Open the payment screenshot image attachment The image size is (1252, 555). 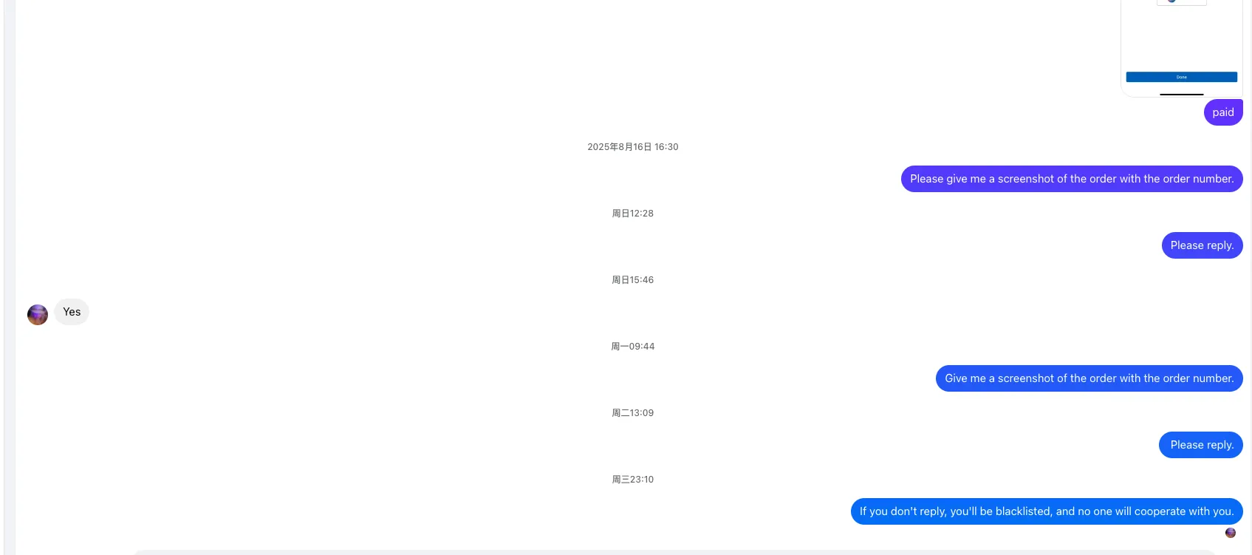1182,48
